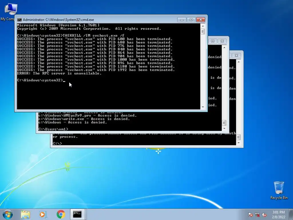Click the middle cmd window scroll up arrow
The height and width of the screenshot is (220, 293).
(x=224, y=47)
